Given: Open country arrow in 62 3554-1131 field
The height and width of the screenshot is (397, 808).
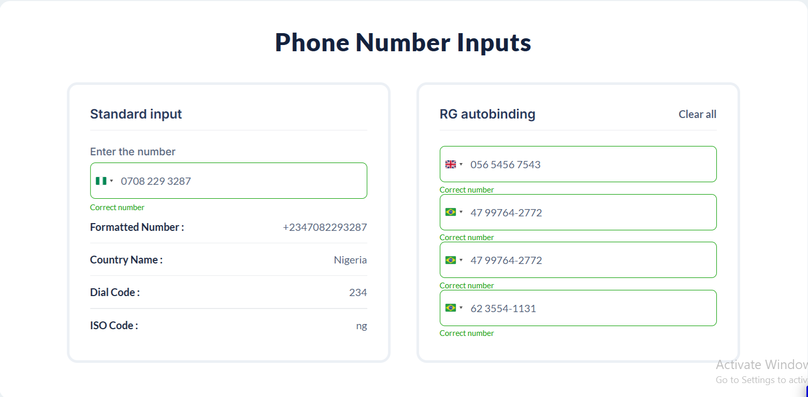Looking at the screenshot, I should click(461, 308).
